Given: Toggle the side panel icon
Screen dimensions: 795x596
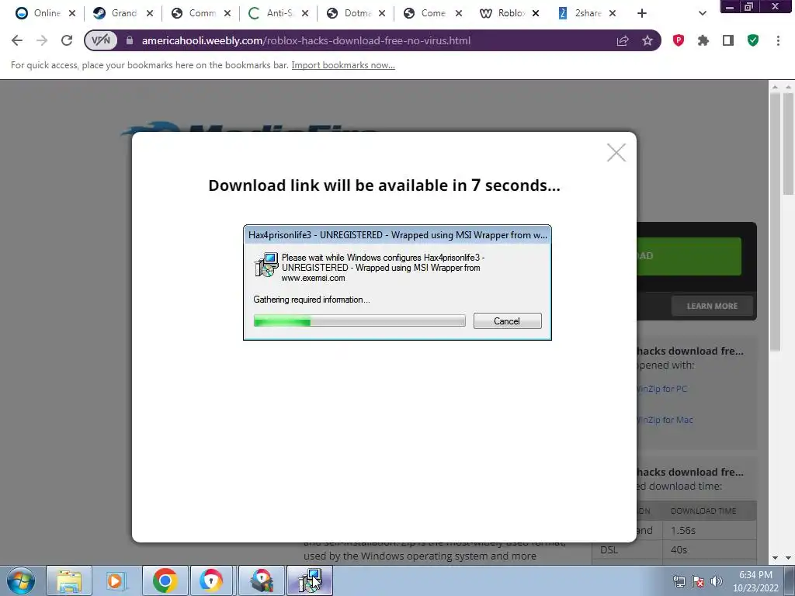Looking at the screenshot, I should click(728, 40).
